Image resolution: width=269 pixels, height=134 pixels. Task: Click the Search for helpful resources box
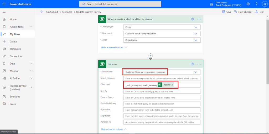120,4
